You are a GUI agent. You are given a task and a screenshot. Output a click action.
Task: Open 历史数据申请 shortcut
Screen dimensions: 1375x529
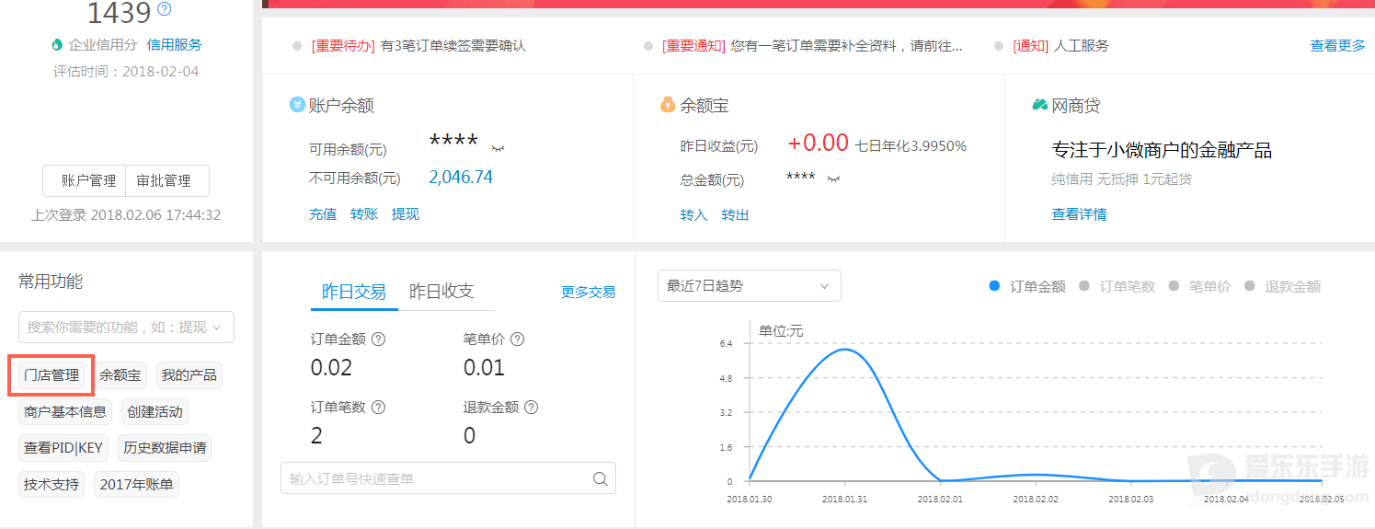[166, 448]
